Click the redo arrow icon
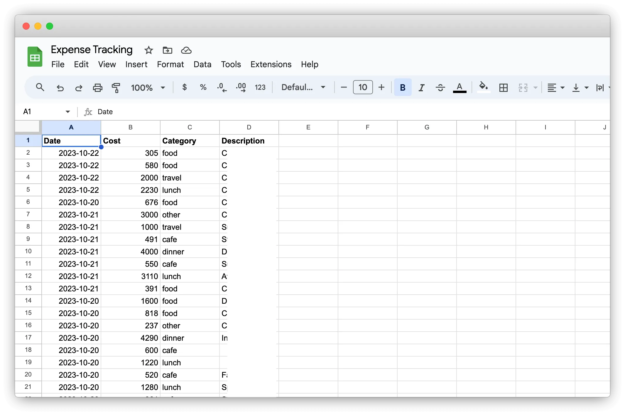Image resolution: width=625 pixels, height=412 pixels. (79, 87)
